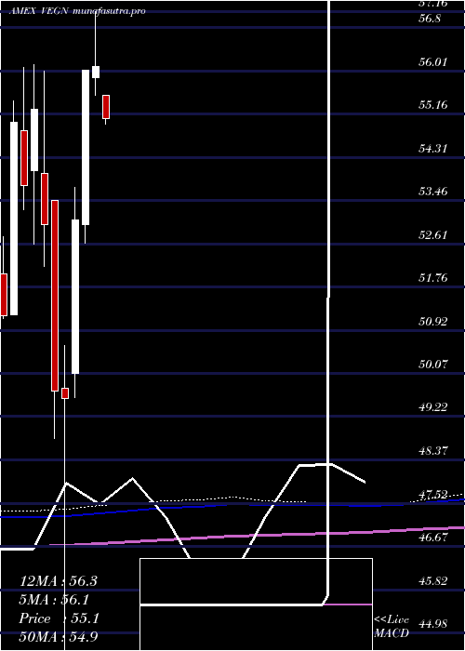This screenshot has width=465, height=651.
Task: Select the 49.22 price axis label
Action: (433, 407)
